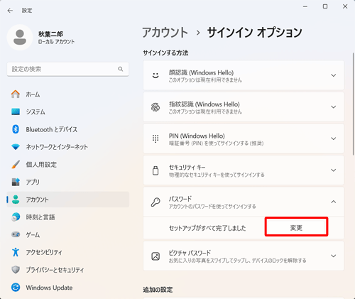355x299 pixels.
Task: Click the ホーム house icon
Action: [x=16, y=94]
